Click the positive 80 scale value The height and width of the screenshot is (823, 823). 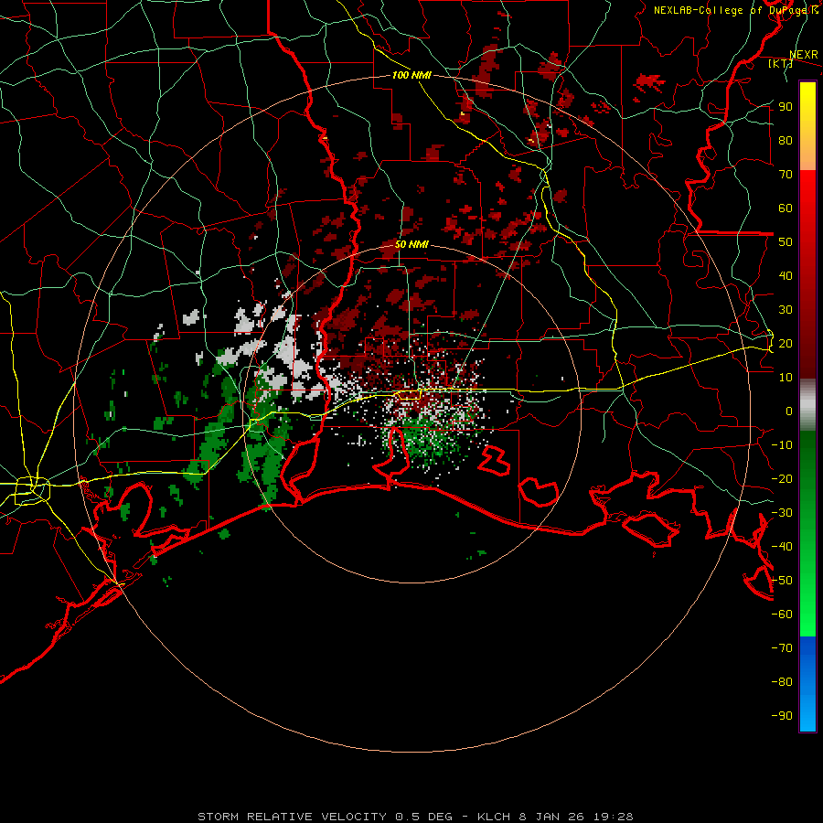pyautogui.click(x=786, y=141)
